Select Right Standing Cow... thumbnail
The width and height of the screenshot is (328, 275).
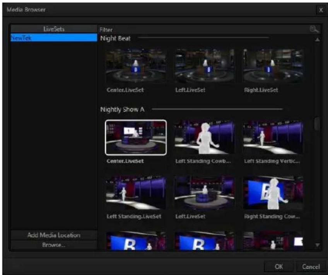point(273,193)
